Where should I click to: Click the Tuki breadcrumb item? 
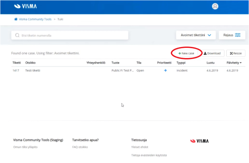point(60,19)
